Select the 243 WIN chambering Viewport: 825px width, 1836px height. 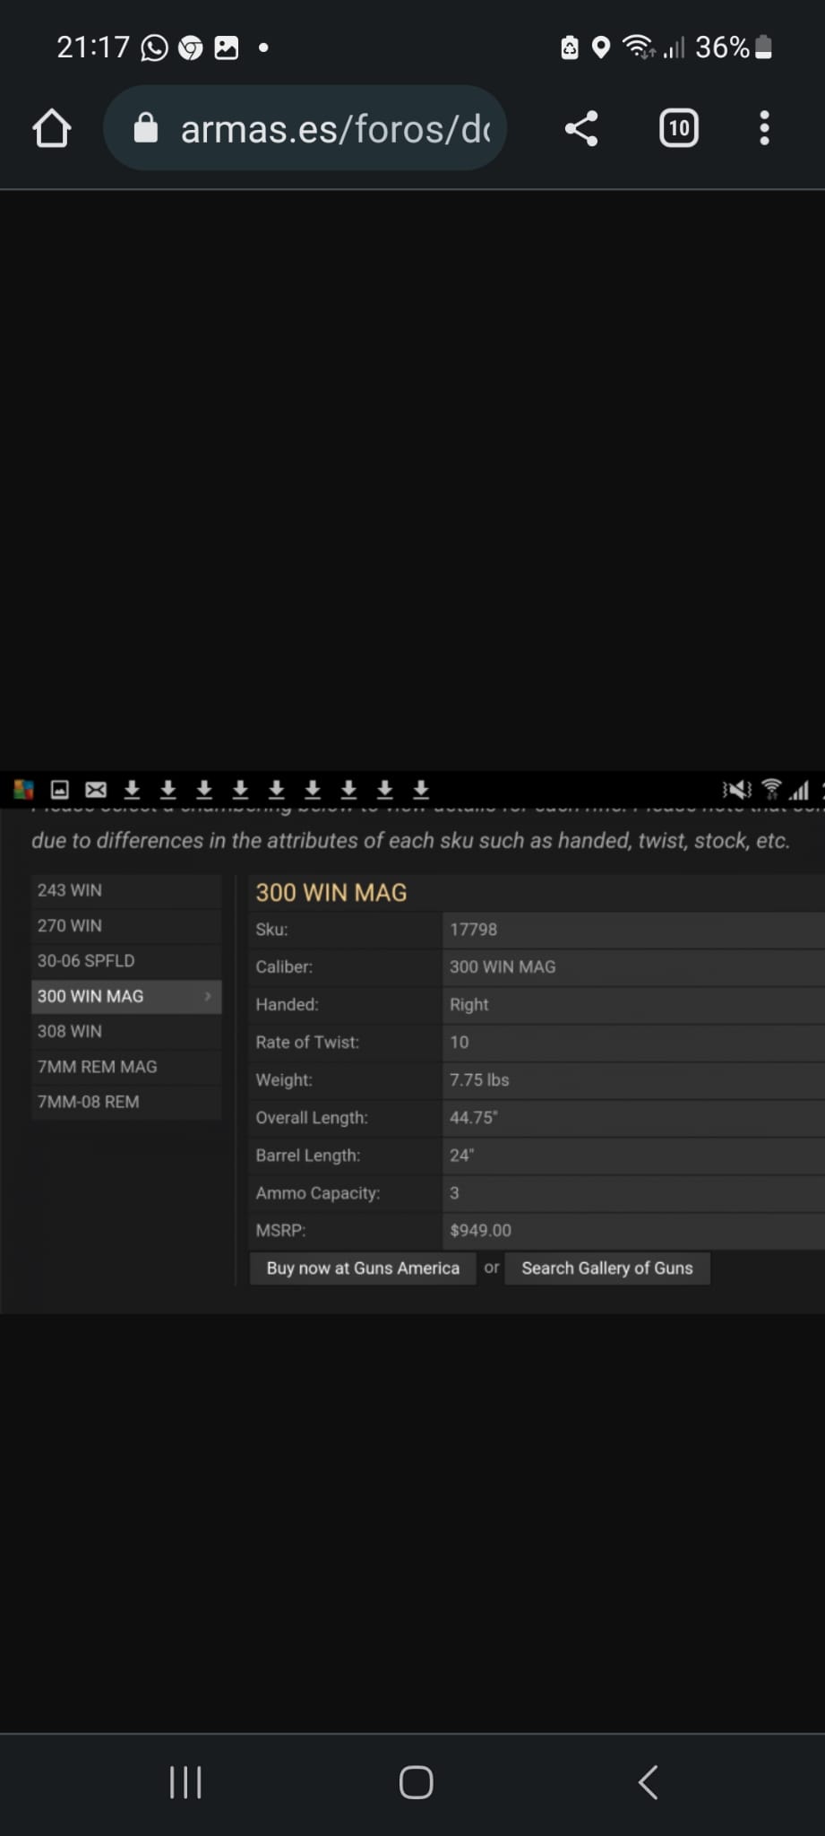coord(125,890)
